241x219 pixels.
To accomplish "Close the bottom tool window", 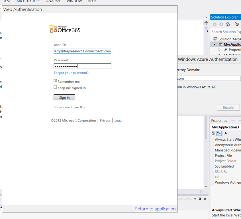I will tap(205, 199).
